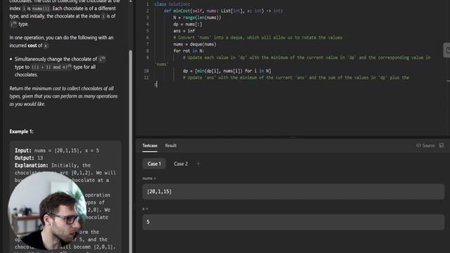Click the 'def minCost' line in editor

[223, 11]
